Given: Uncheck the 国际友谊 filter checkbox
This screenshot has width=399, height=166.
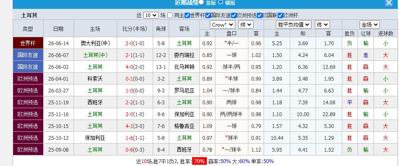Looking at the screenshot, I should tap(208, 15).
